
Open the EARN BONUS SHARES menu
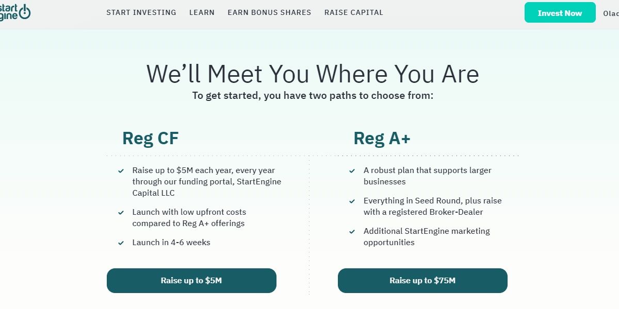(x=269, y=12)
